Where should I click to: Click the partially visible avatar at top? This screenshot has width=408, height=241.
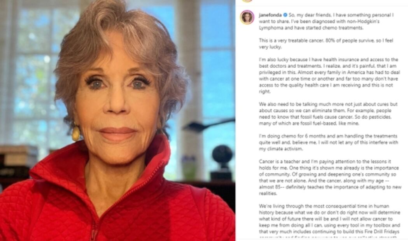(x=247, y=1)
